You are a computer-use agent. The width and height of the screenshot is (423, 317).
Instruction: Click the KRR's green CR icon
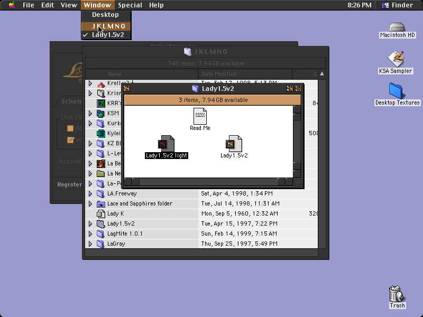click(x=101, y=103)
